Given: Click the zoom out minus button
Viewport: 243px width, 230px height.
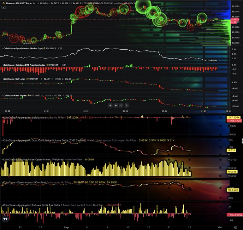Looking at the screenshot, I should click(x=110, y=106).
